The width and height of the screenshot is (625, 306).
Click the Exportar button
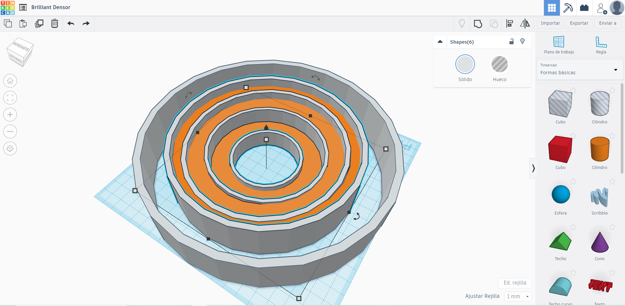[579, 23]
